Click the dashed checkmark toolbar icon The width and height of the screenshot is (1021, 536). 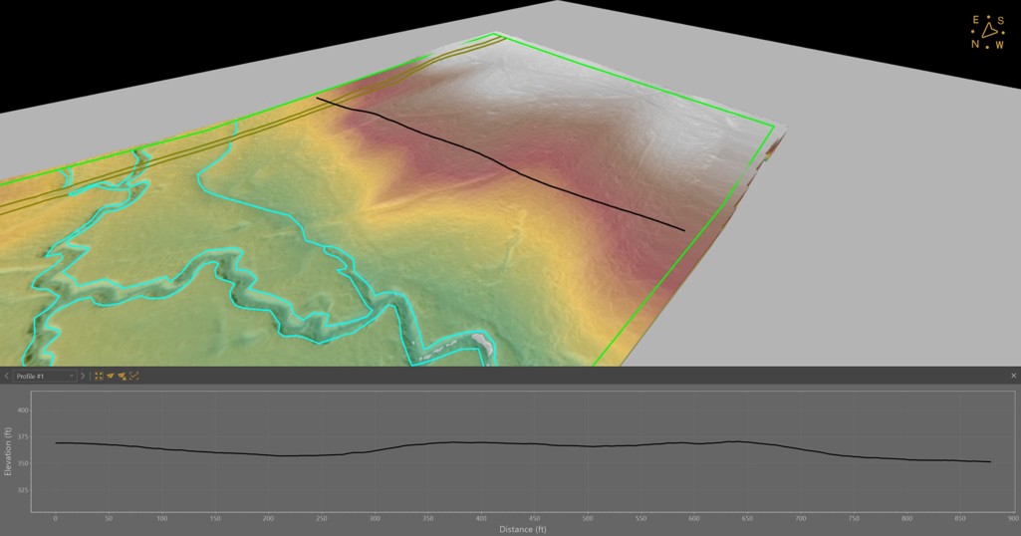coord(134,376)
